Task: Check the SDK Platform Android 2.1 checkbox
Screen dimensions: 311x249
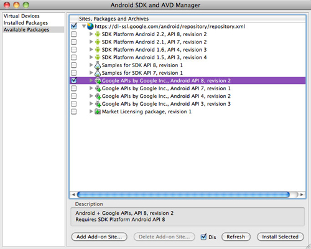Action: pos(74,42)
